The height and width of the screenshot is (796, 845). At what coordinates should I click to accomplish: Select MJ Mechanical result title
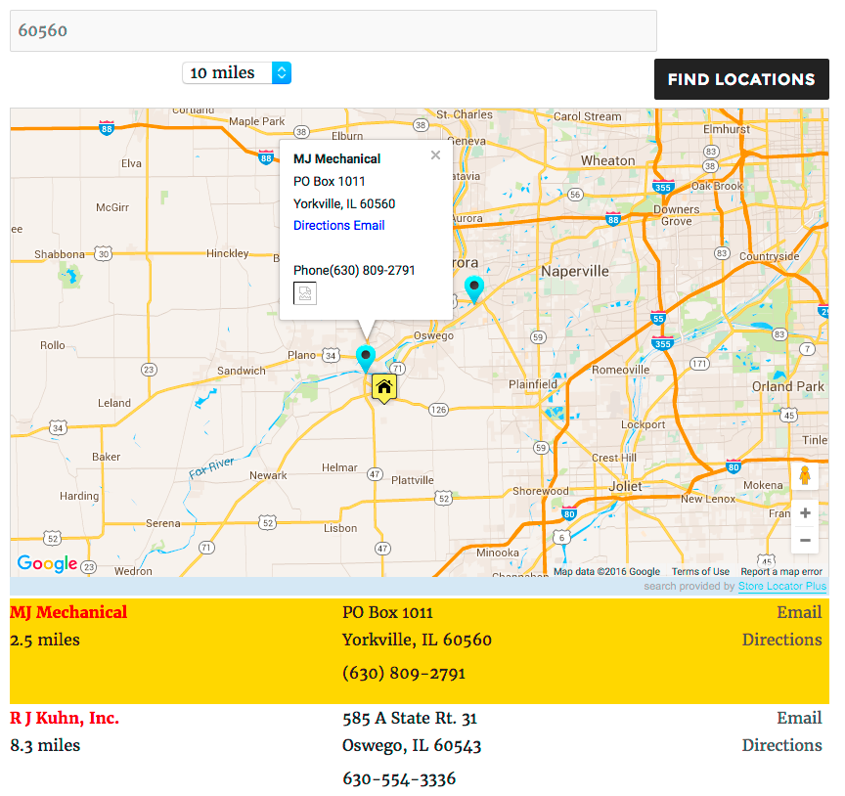tap(68, 612)
